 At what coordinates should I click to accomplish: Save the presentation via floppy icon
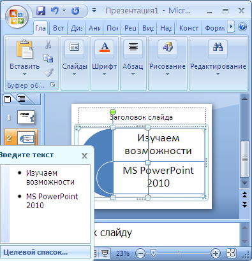tap(40, 10)
